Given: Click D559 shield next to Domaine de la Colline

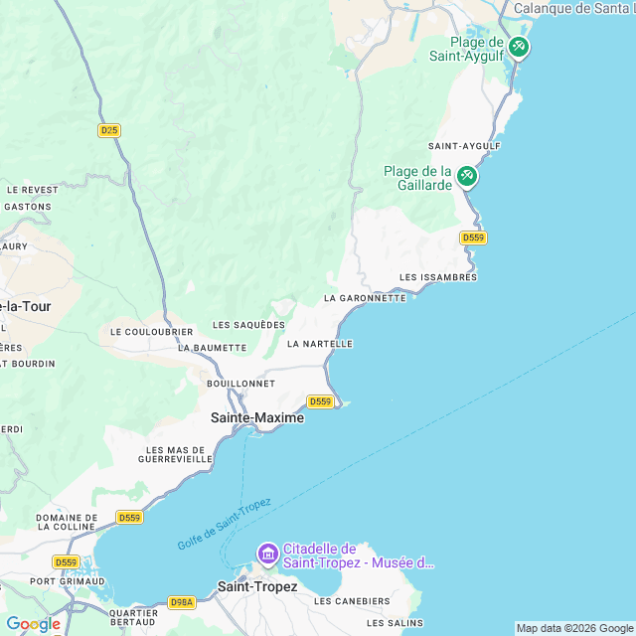Looking at the screenshot, I should [130, 518].
